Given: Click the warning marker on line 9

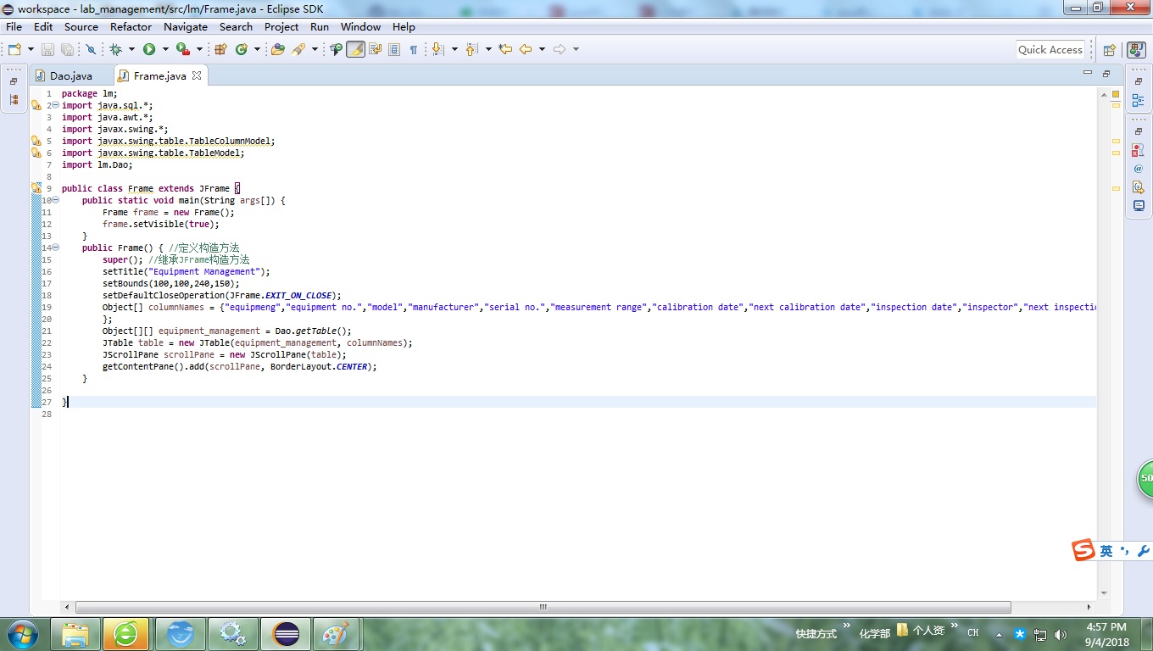Looking at the screenshot, I should click(x=36, y=188).
